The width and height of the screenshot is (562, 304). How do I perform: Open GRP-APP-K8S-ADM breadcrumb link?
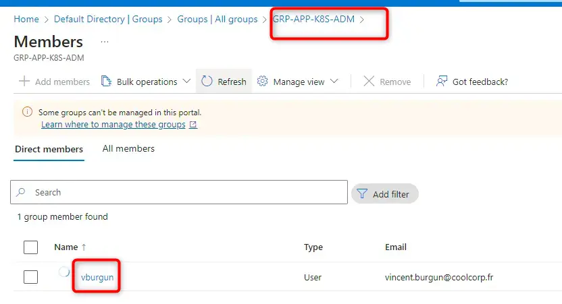(313, 19)
